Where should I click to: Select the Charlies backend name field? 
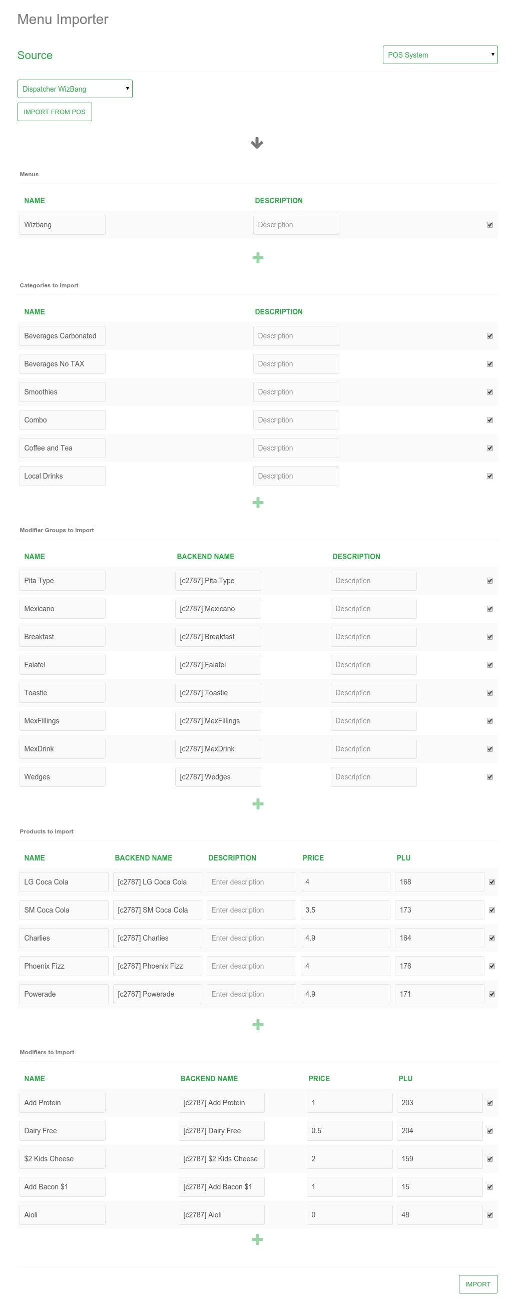coord(157,938)
